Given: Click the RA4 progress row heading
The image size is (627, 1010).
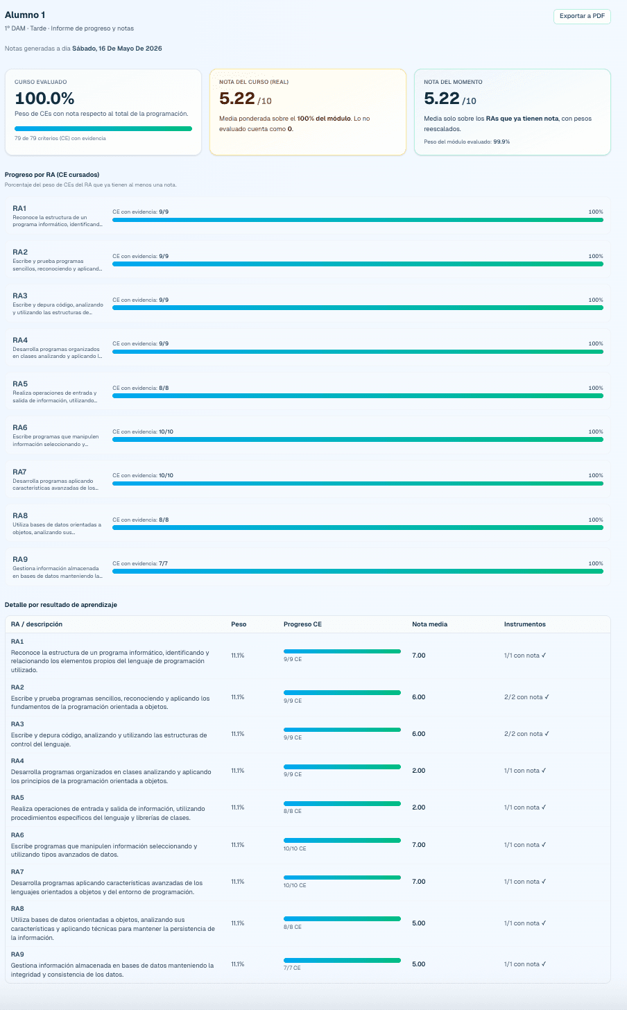Looking at the screenshot, I should tap(20, 340).
